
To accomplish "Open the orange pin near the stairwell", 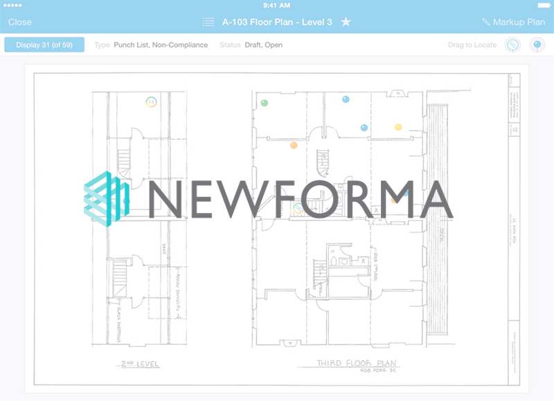I will tap(294, 145).
